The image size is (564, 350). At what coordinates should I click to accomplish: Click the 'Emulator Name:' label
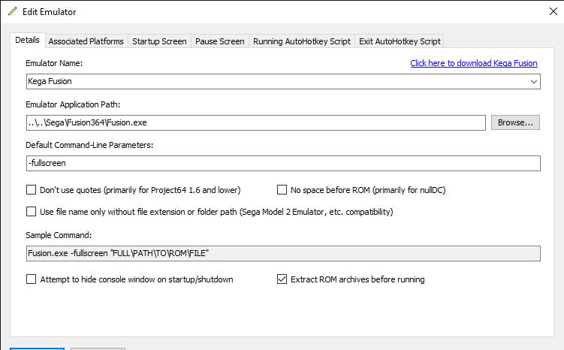[54, 63]
